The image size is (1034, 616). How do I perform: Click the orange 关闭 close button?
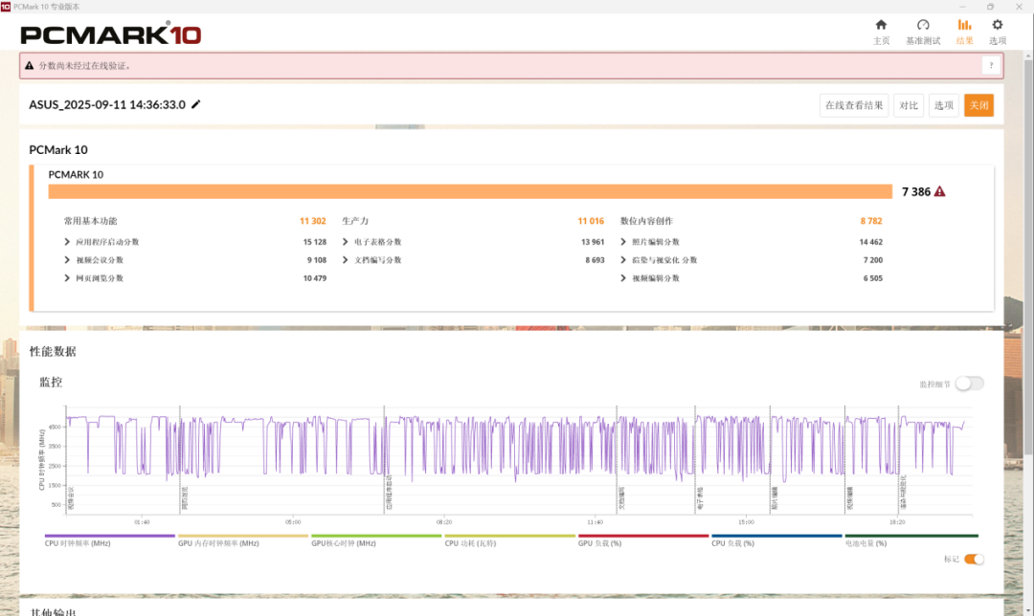pos(978,105)
